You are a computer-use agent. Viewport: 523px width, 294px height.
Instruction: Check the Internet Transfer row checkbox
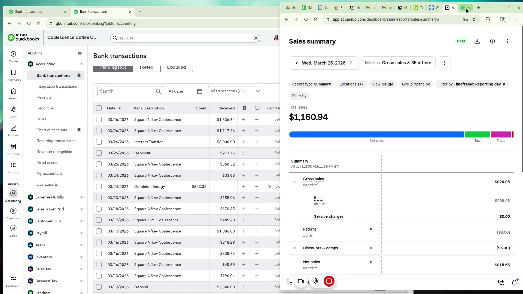tap(99, 142)
